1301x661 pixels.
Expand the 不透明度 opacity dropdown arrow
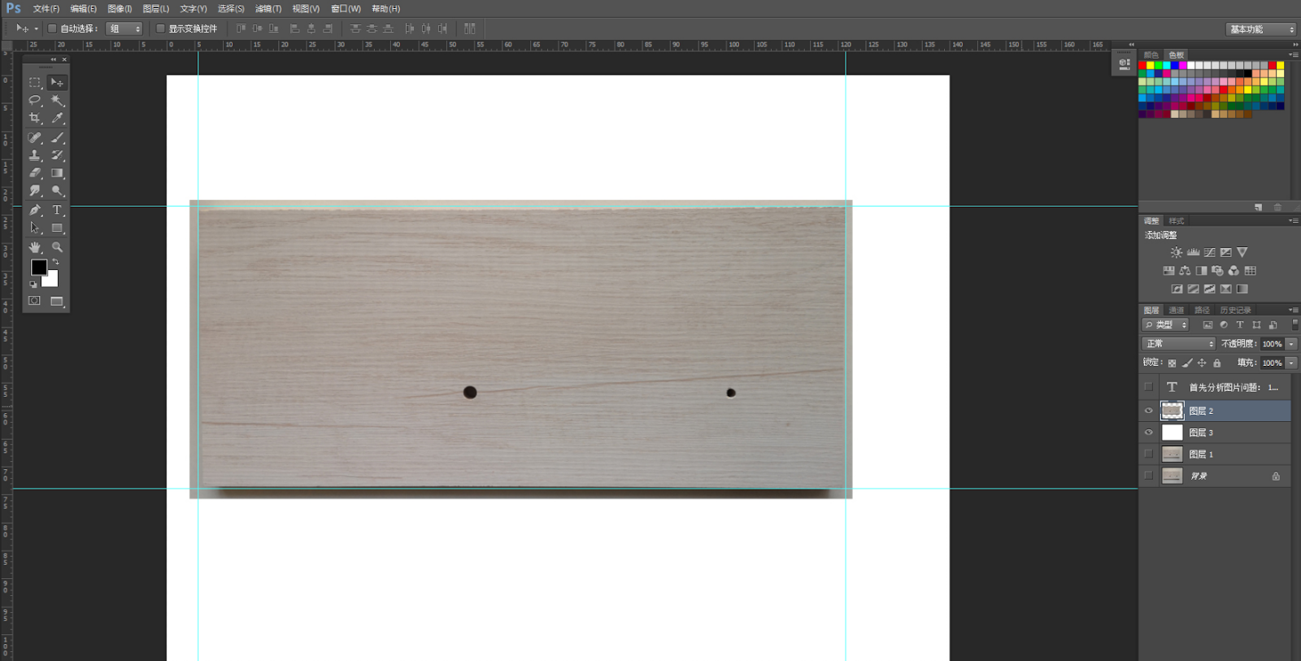1291,344
